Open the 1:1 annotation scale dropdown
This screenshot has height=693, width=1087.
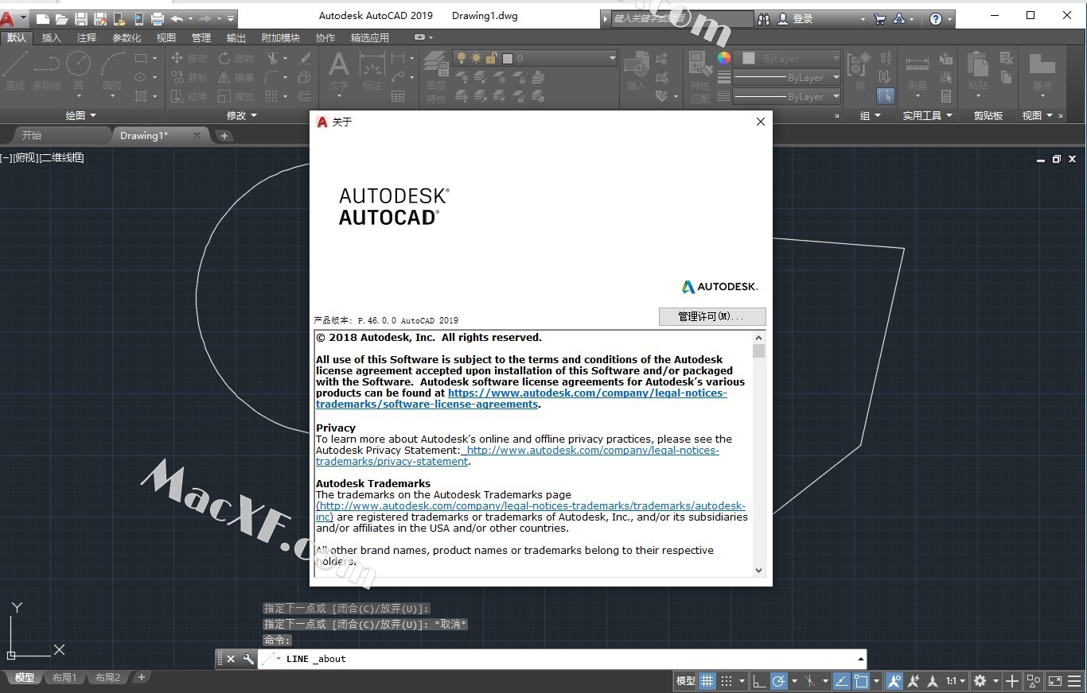pyautogui.click(x=956, y=681)
